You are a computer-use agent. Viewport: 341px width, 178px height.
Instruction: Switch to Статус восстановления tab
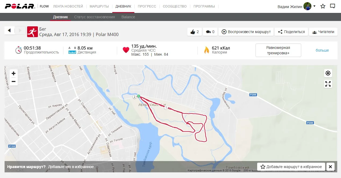[94, 17]
